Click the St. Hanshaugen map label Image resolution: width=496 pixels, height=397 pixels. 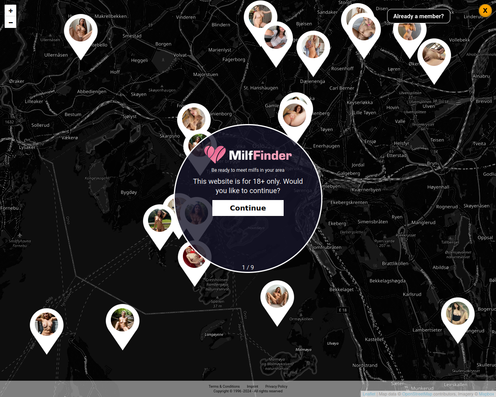pos(261,88)
